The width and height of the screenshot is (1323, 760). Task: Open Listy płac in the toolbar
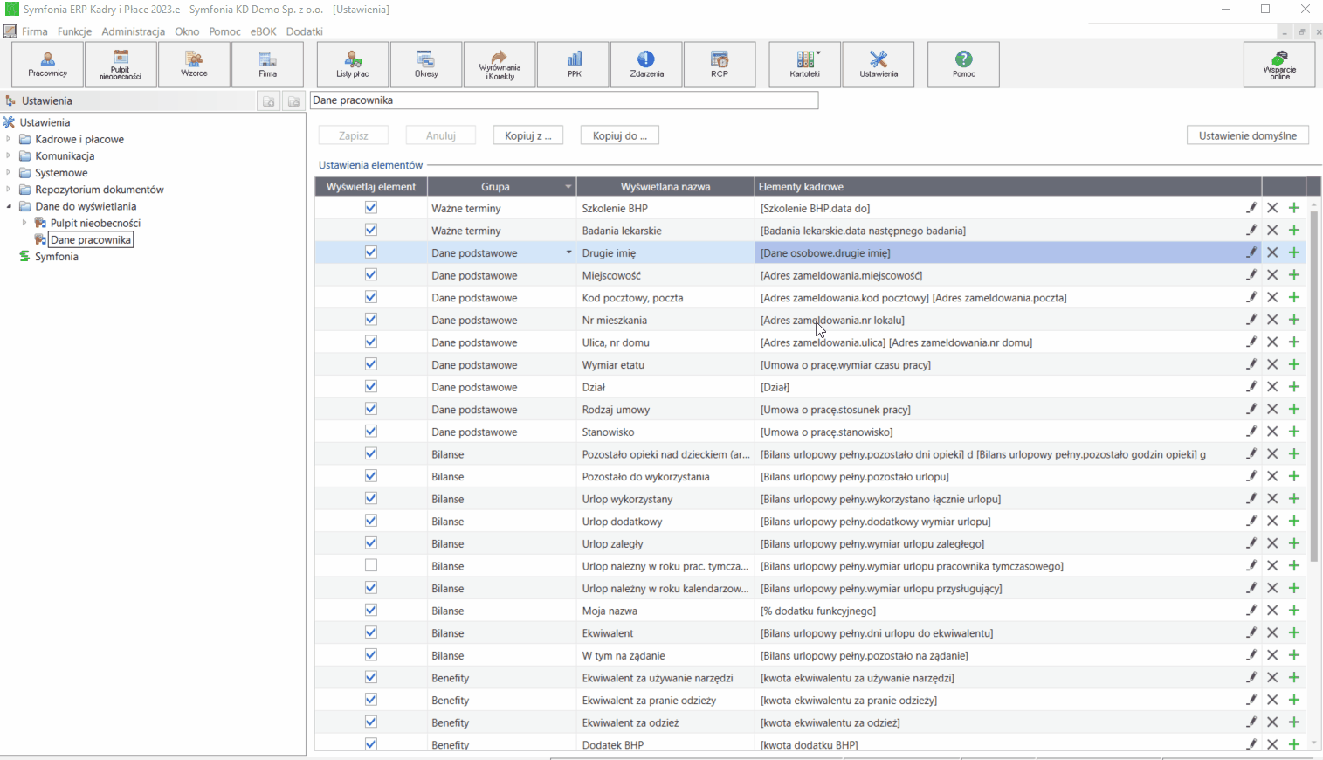pyautogui.click(x=353, y=65)
